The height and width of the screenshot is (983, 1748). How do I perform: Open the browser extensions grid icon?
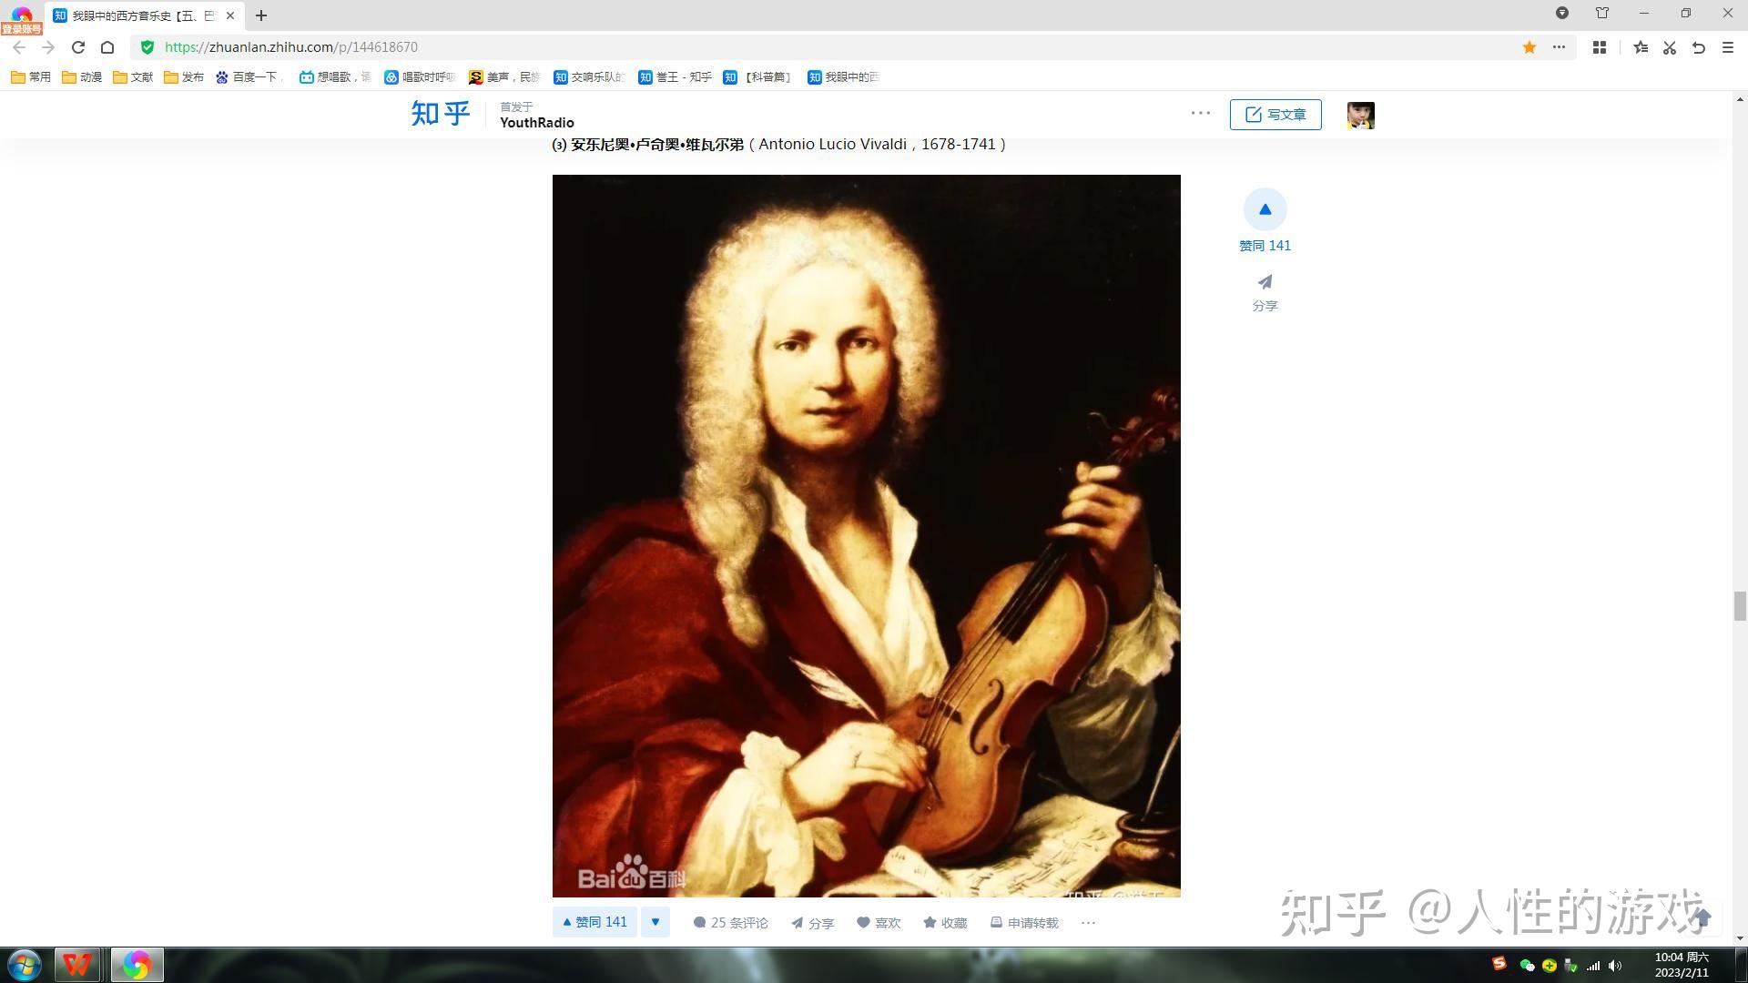[x=1599, y=47]
